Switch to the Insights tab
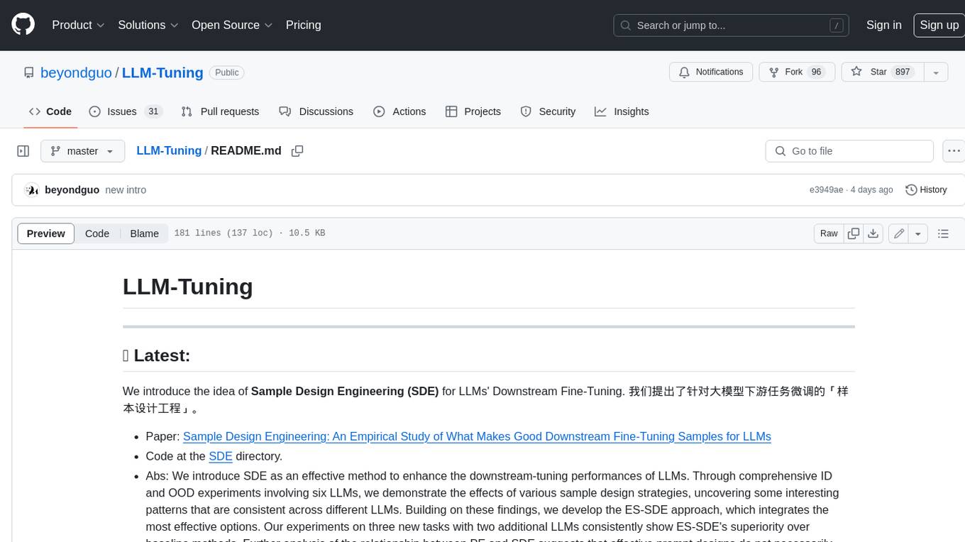The width and height of the screenshot is (965, 542). pyautogui.click(x=622, y=111)
